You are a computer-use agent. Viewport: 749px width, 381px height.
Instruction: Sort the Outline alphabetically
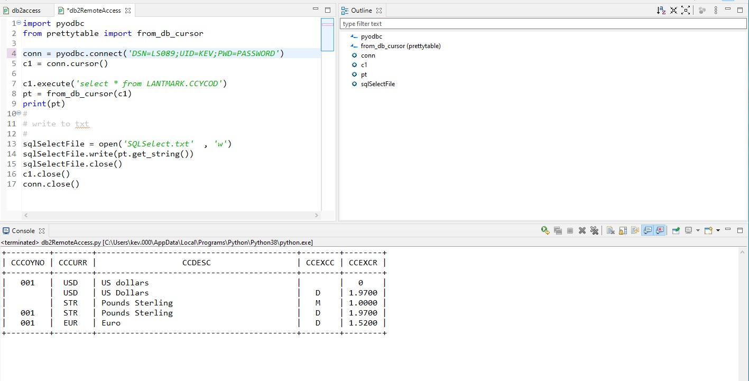click(661, 10)
